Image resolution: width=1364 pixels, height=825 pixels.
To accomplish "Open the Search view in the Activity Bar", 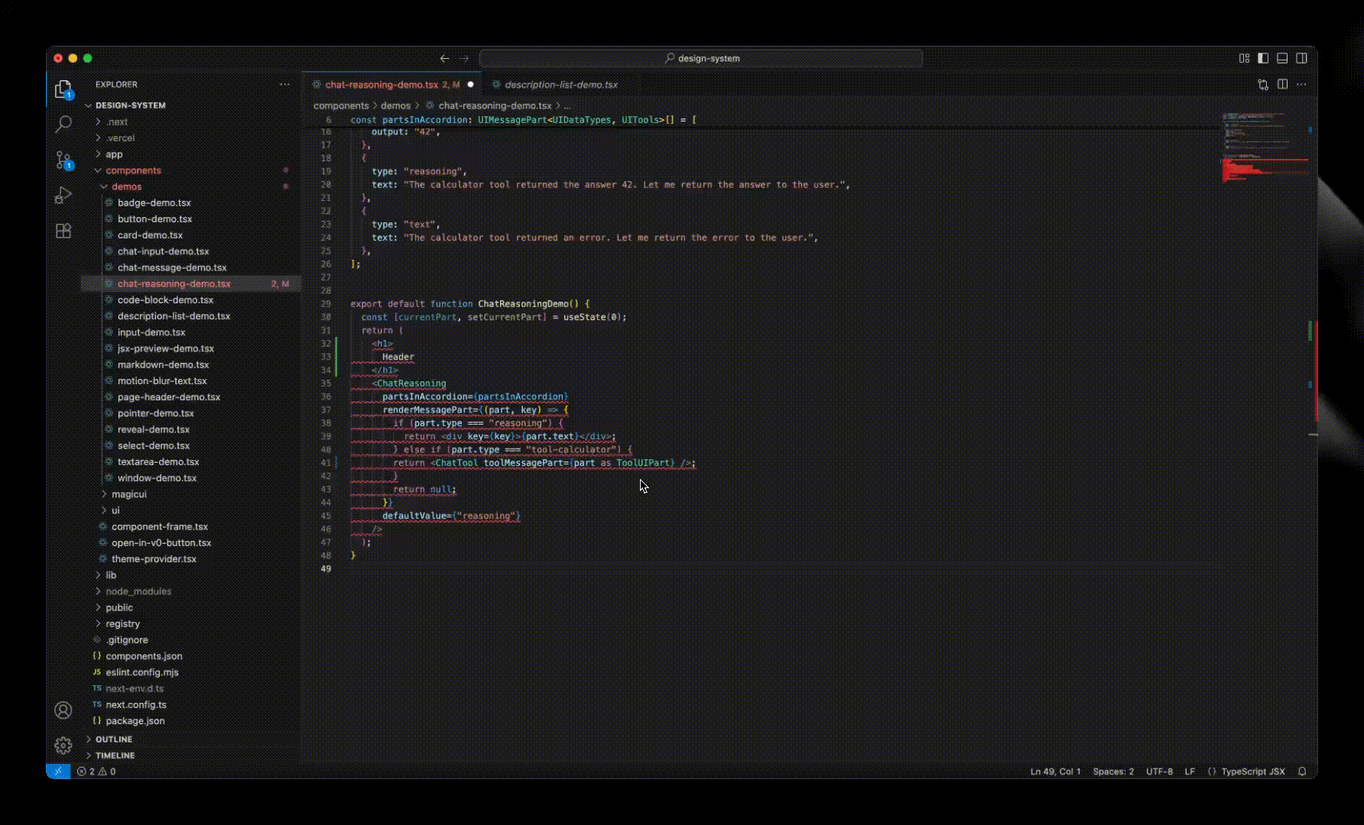I will (63, 123).
